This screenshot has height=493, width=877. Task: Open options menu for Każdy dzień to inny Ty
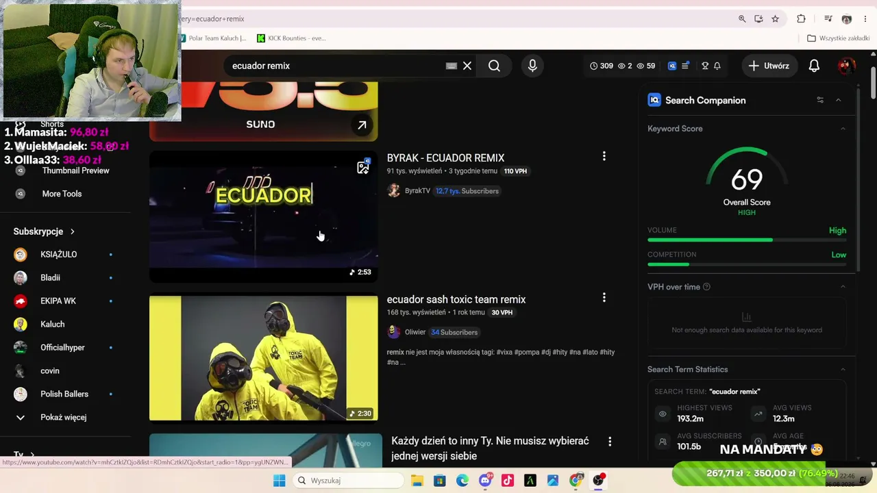[609, 442]
